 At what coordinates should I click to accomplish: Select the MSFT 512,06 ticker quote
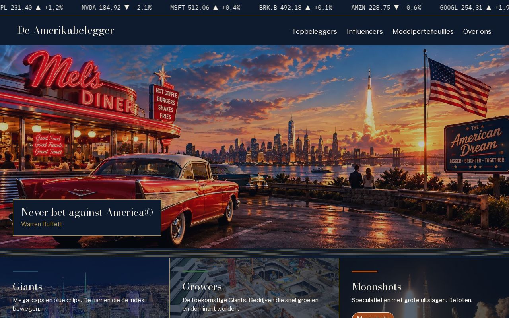pyautogui.click(x=190, y=8)
